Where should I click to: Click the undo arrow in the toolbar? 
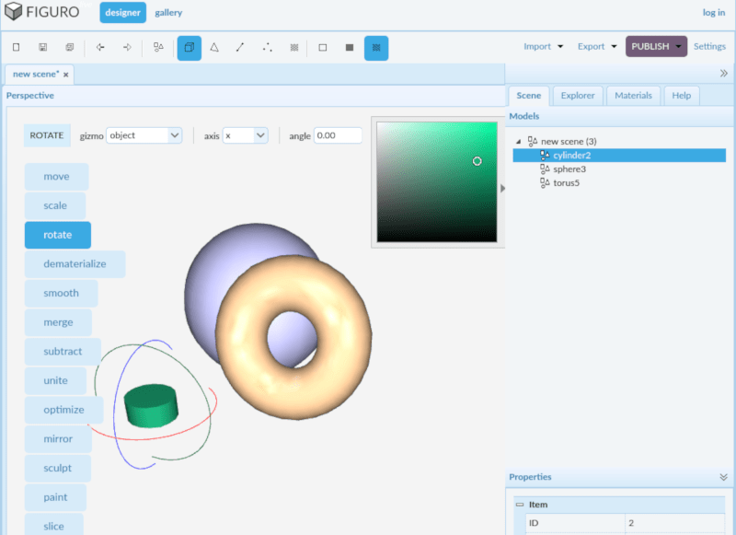click(100, 47)
